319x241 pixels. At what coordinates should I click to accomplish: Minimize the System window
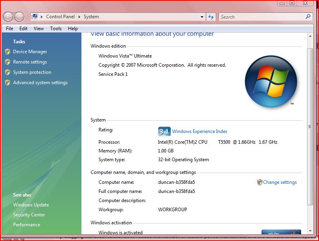pos(282,3)
